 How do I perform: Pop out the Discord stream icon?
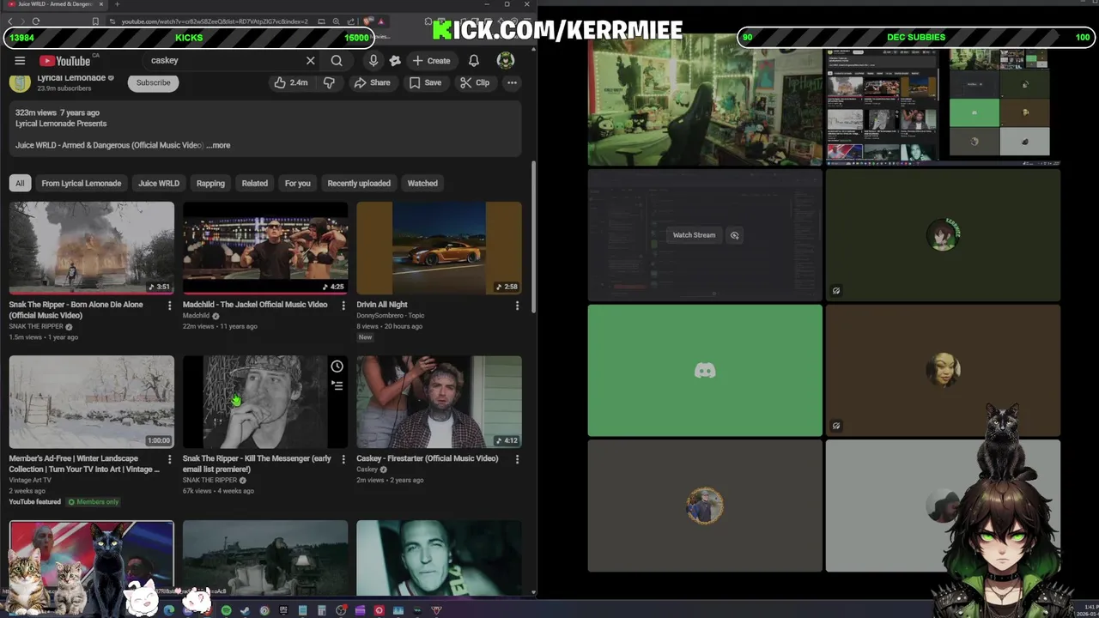(734, 235)
